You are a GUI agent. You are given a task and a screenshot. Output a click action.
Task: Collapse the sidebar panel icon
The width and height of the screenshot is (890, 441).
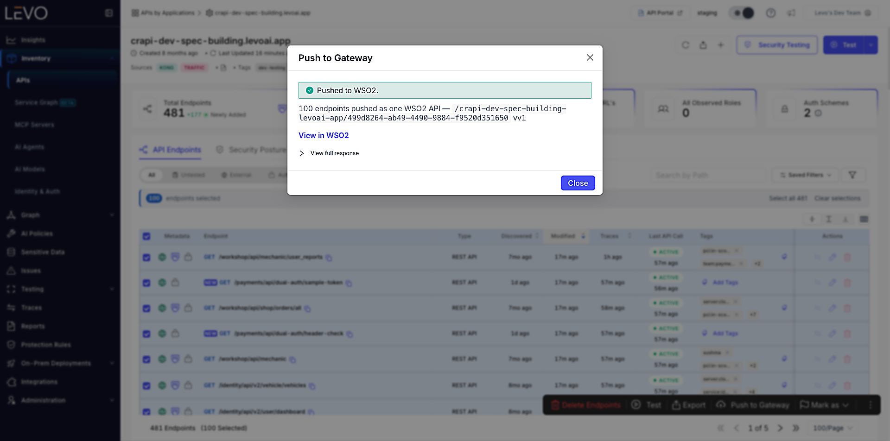click(x=109, y=13)
